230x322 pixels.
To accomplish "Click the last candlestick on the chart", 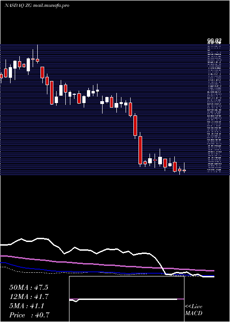I will (184, 170).
